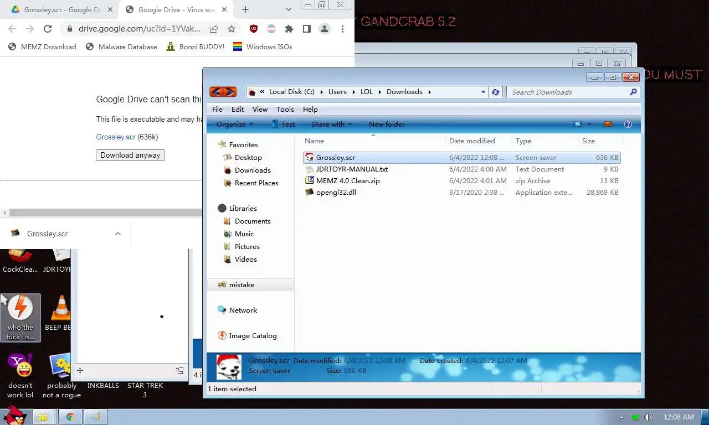The width and height of the screenshot is (709, 425).
Task: Open the Share with dropdown
Action: pos(332,124)
